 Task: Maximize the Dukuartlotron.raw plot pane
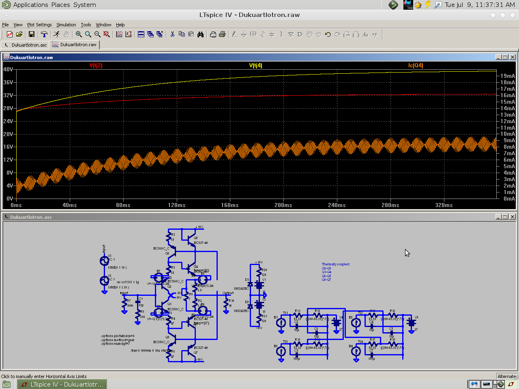505,57
